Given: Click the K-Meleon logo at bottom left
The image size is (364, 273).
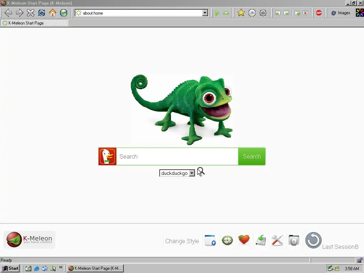Looking at the screenshot, I should (30, 240).
